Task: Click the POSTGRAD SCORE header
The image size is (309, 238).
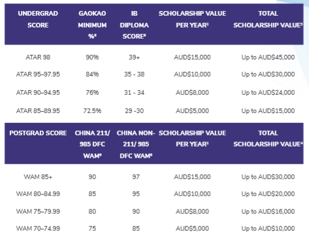Action: [x=38, y=133]
